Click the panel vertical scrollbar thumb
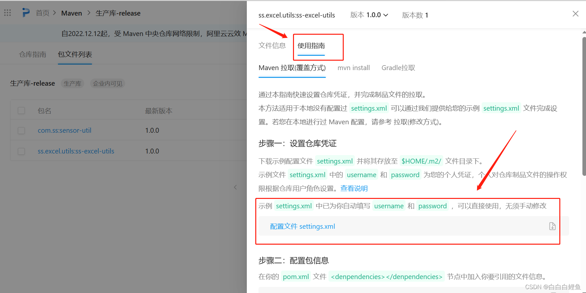The image size is (586, 293). tap(584, 106)
